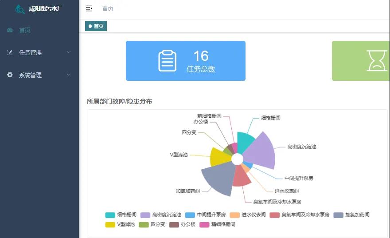Click the hourglass icon on green card
This screenshot has width=390, height=238.
coord(377,61)
